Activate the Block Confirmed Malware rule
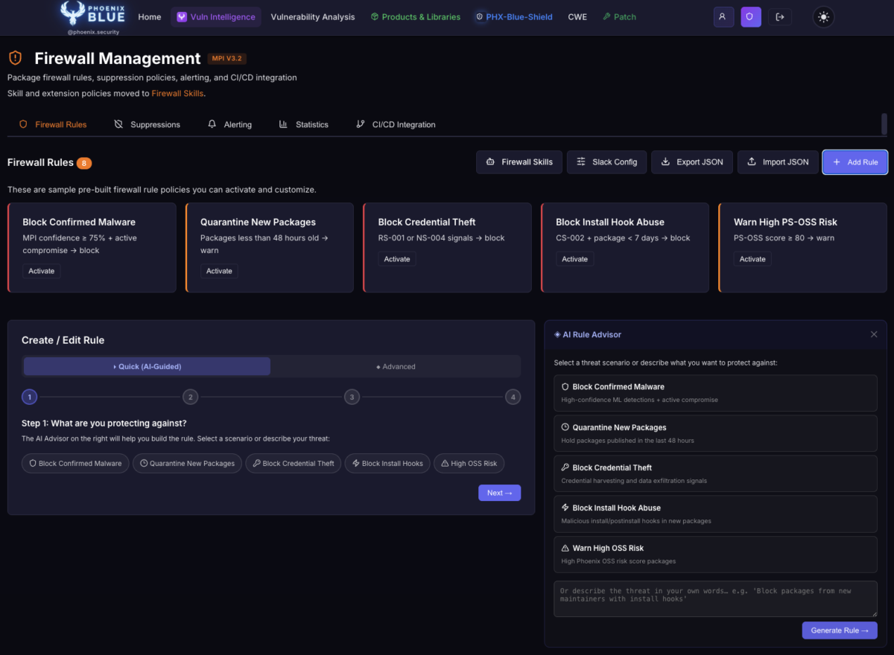 [x=42, y=271]
